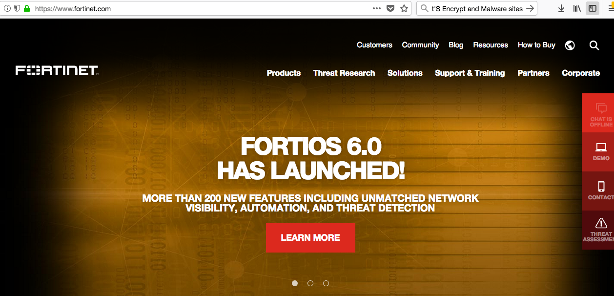Screen dimensions: 614x296
Task: Open tracking protection shield settings
Action: [x=18, y=8]
